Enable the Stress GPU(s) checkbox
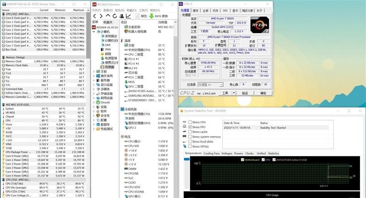Screen dimensions: 366x198 (190, 146)
